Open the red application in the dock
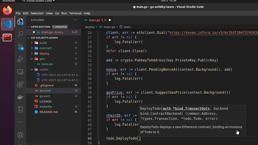Screen dimensions: 258x145 click(x=7, y=37)
